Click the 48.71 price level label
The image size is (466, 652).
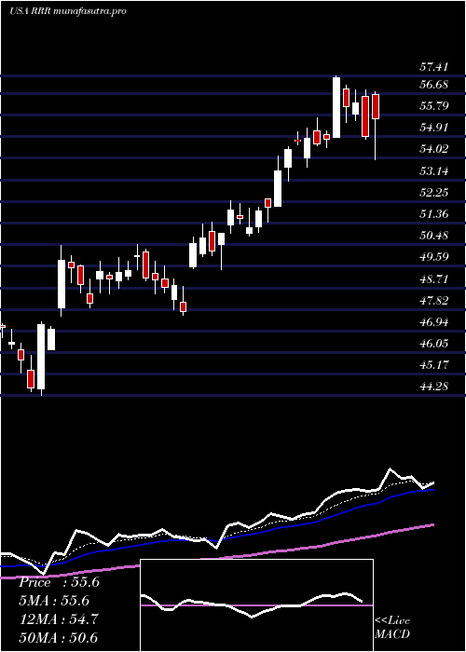[x=433, y=278]
